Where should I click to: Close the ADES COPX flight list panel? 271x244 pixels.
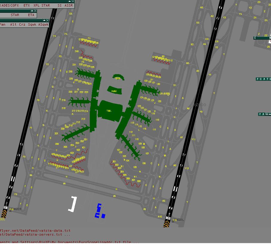click(x=73, y=1)
